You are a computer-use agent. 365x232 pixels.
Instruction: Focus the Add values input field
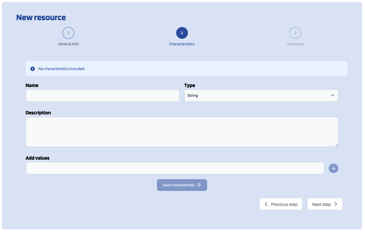pyautogui.click(x=175, y=168)
